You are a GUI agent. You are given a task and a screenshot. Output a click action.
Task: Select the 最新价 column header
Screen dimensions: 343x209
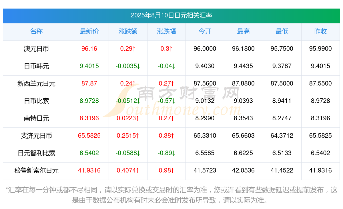click(x=89, y=31)
